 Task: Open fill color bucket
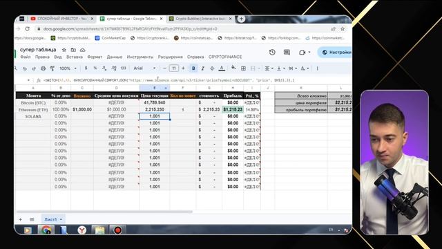point(233,68)
